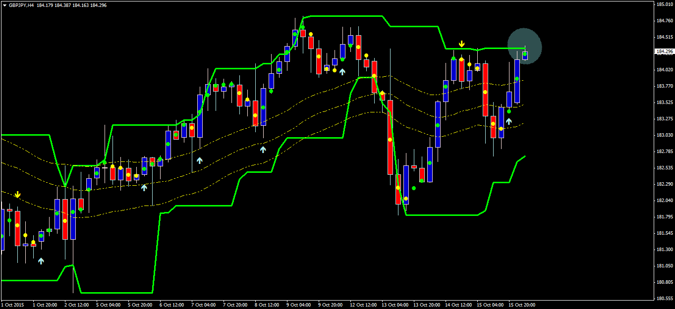This screenshot has height=309, width=675.
Task: Select the yellow down arrow near 1 Oct 2015
Action: pos(17,195)
